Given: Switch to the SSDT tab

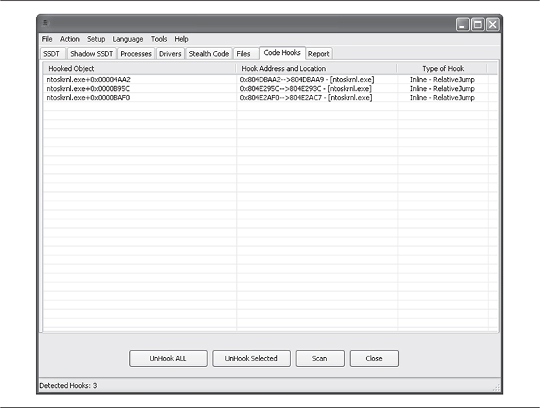Looking at the screenshot, I should (52, 54).
